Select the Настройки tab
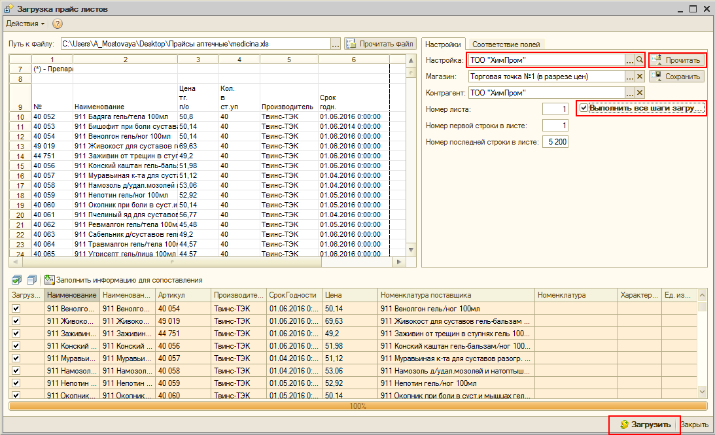 (x=443, y=44)
